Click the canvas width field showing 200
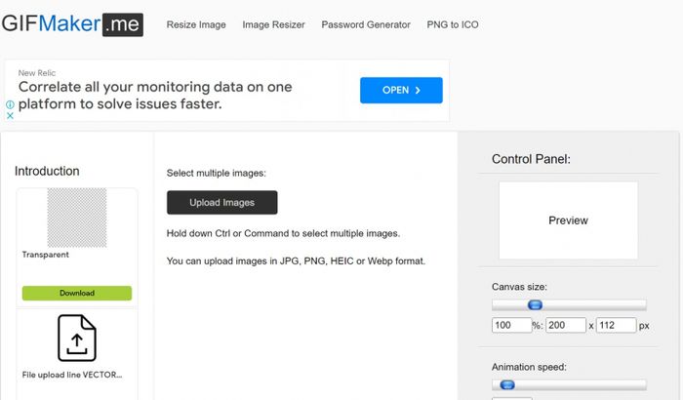The height and width of the screenshot is (400, 683). point(566,325)
